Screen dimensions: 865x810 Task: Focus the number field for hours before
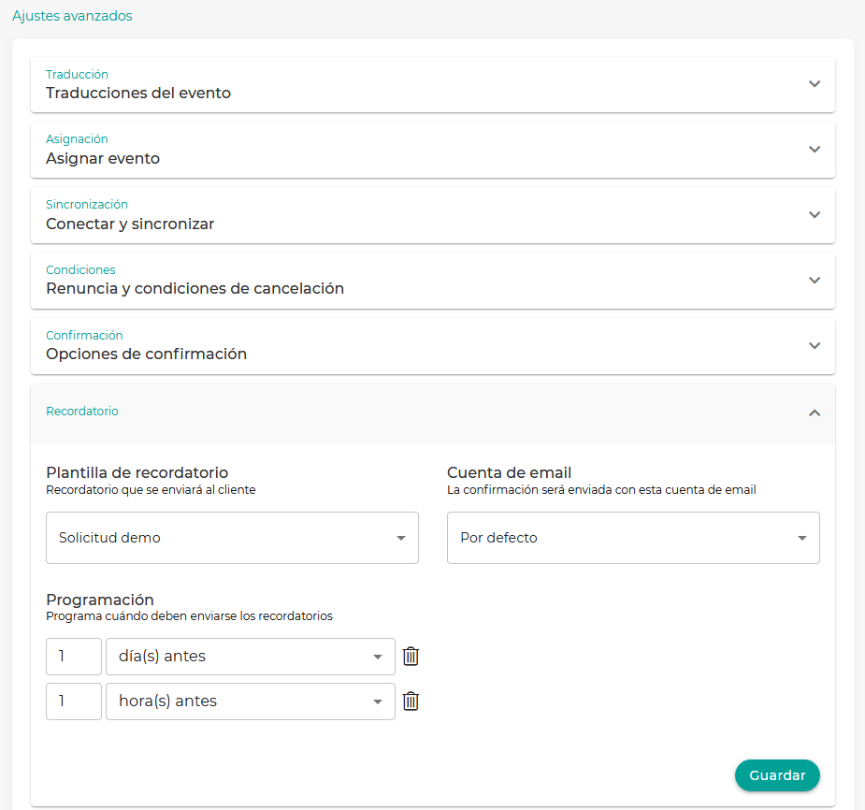[x=73, y=702]
